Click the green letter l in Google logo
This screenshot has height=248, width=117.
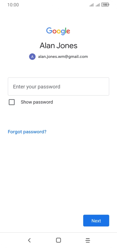point(65,31)
